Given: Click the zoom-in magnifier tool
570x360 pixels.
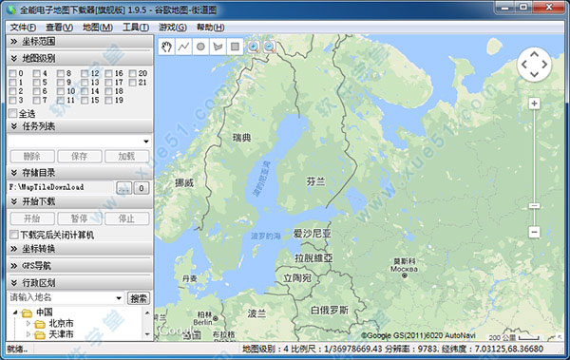Looking at the screenshot, I should click(x=254, y=47).
